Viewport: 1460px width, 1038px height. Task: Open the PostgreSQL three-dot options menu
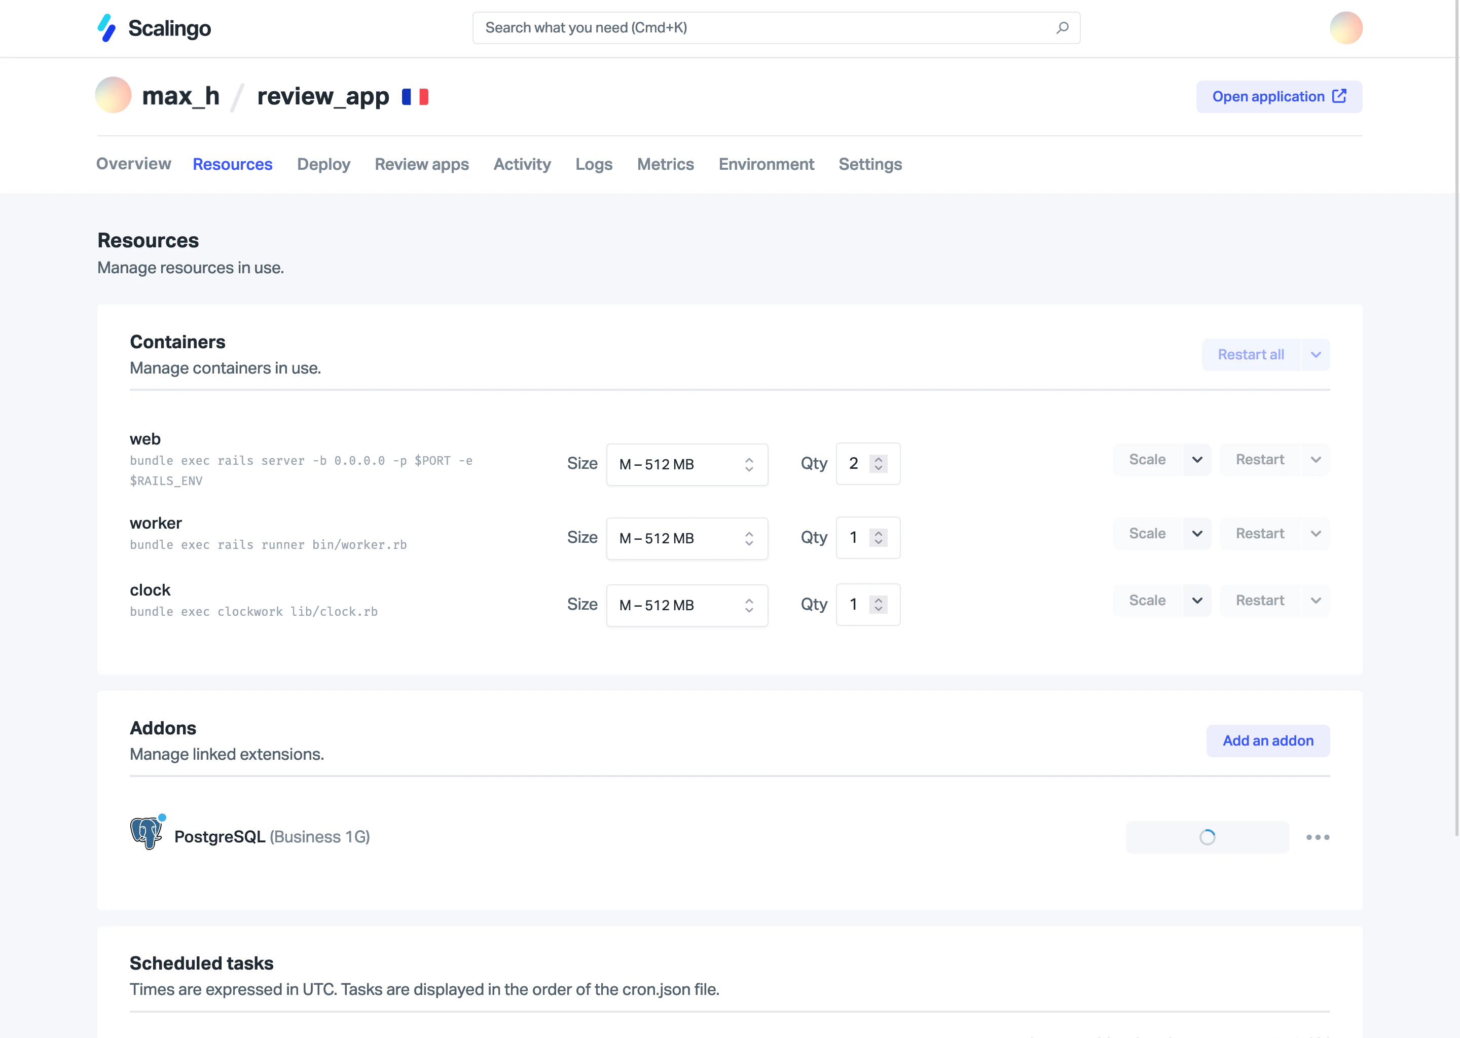pos(1317,837)
